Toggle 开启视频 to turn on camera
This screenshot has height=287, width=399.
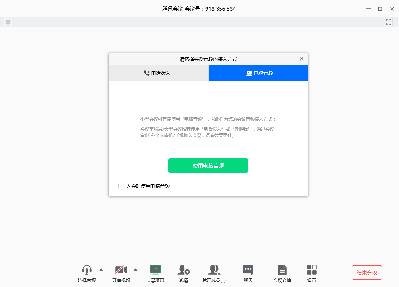click(121, 269)
